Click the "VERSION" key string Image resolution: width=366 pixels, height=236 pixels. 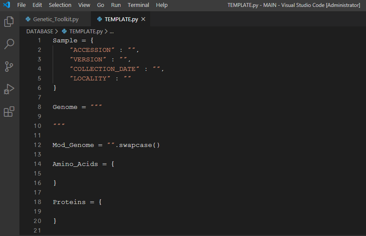(88, 60)
